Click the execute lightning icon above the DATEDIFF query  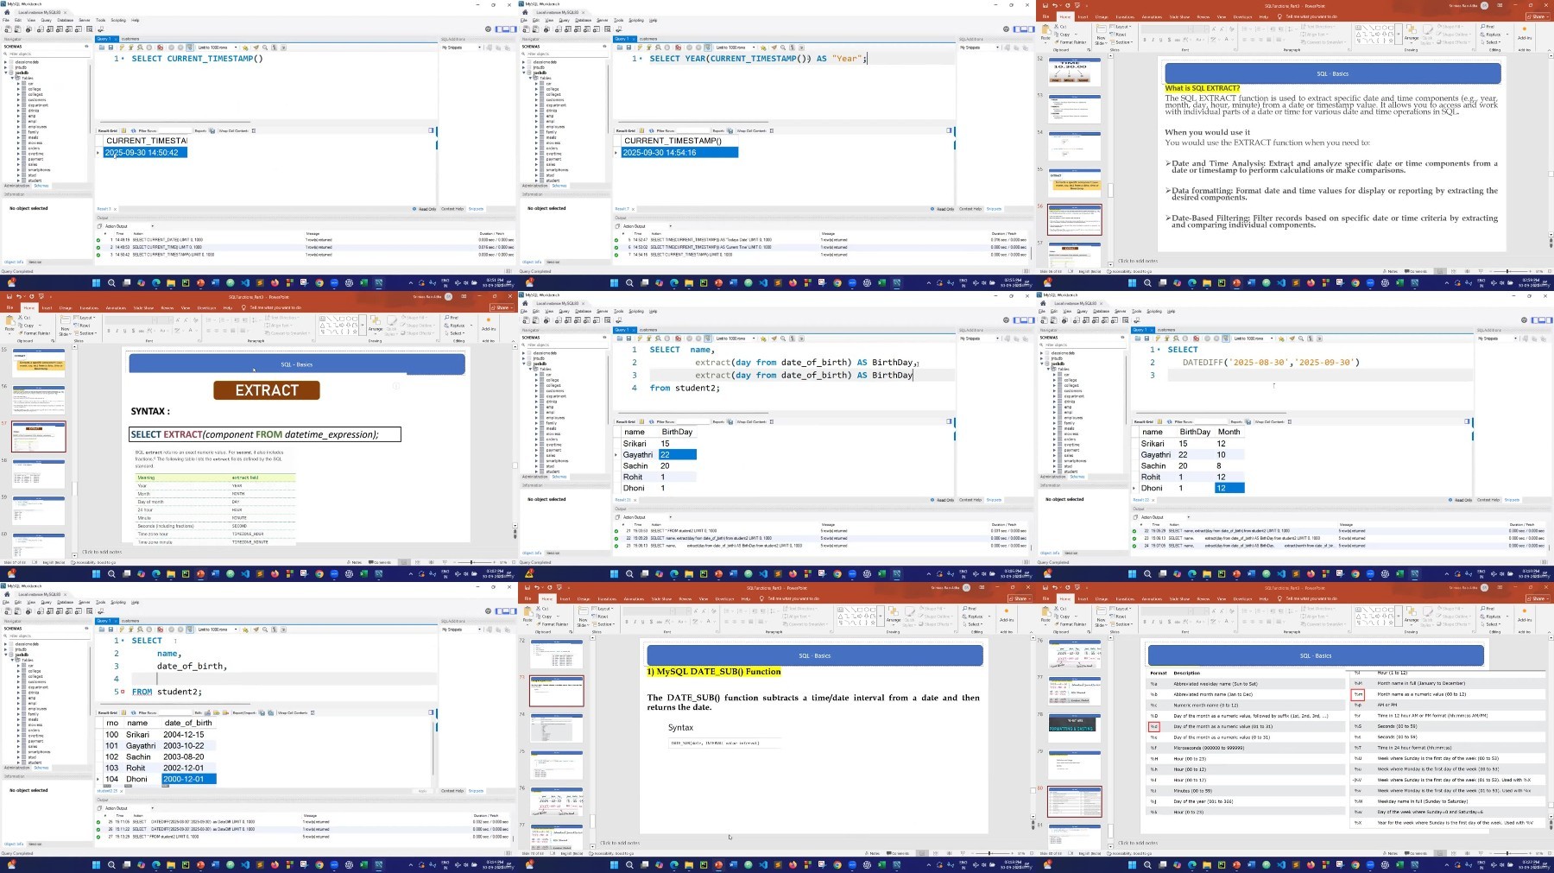(1156, 338)
